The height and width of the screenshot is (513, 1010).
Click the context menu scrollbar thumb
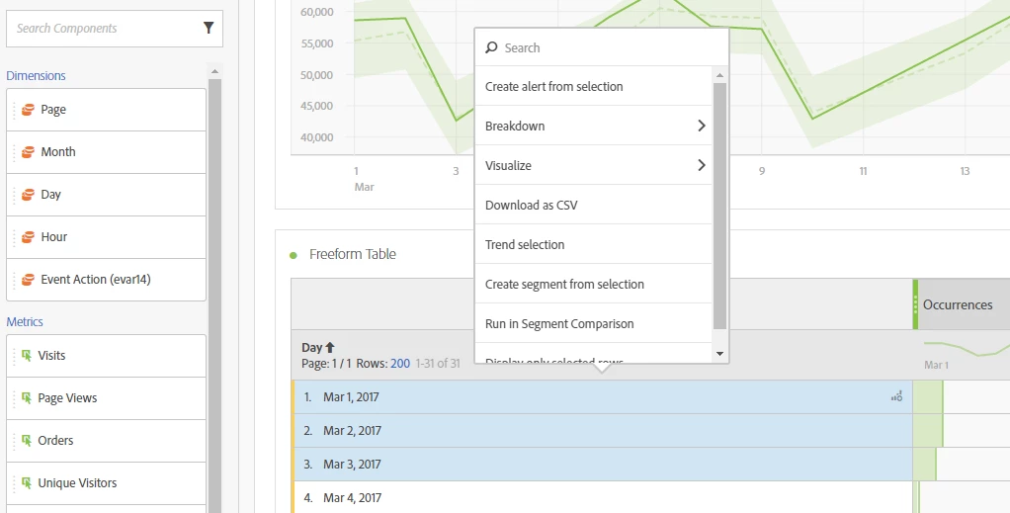click(719, 207)
